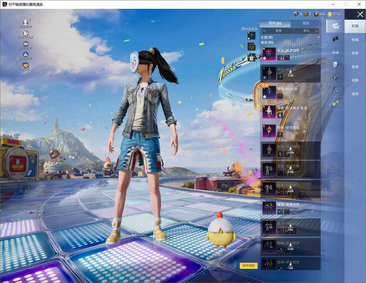This screenshot has width=366, height=283.
Task: Open the 热力档案 flame icon
Action: (x=26, y=54)
